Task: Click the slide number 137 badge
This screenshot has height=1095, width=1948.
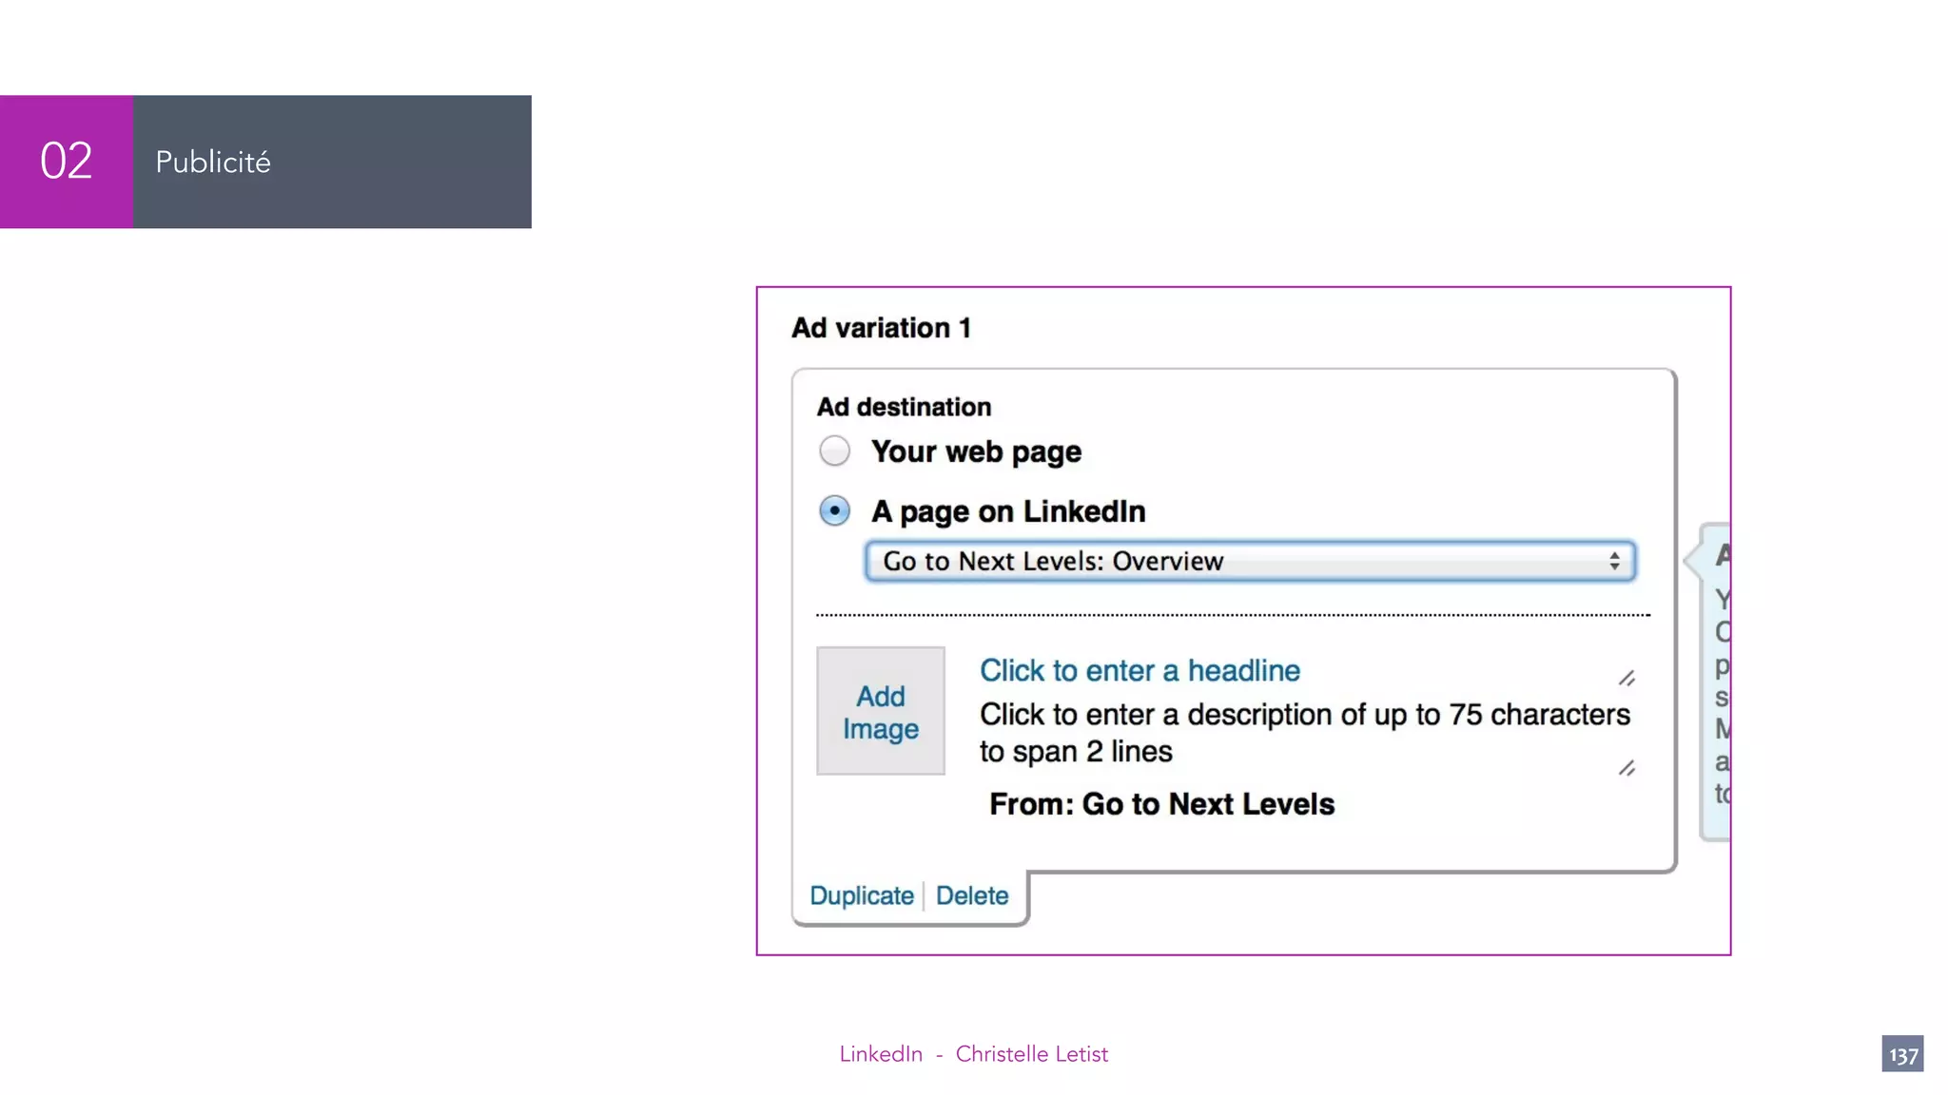Action: (1902, 1054)
